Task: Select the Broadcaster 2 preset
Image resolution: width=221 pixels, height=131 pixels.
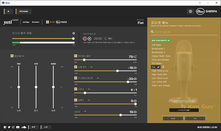Action: [158, 52]
